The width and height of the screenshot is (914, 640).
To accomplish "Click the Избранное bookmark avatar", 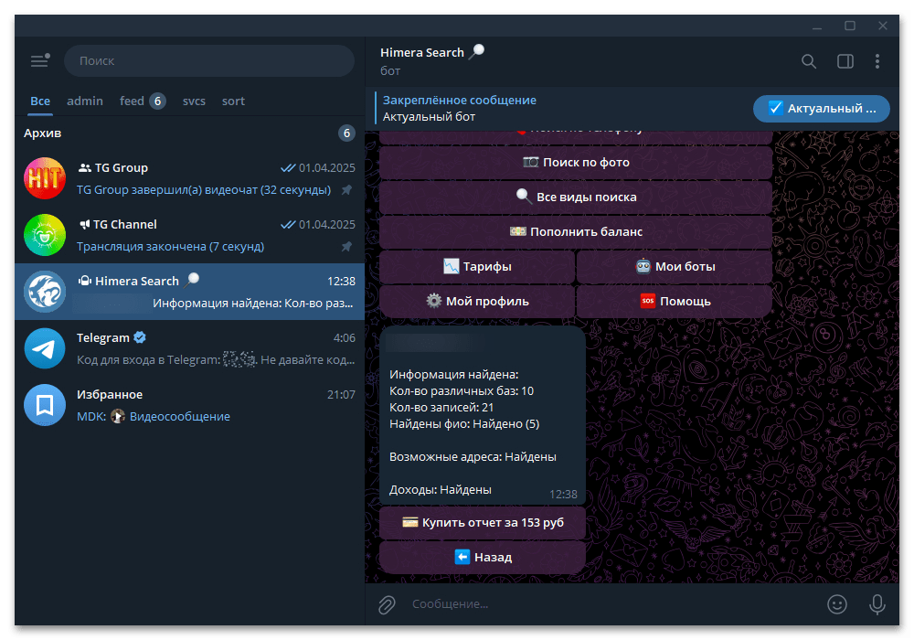I will pyautogui.click(x=45, y=404).
